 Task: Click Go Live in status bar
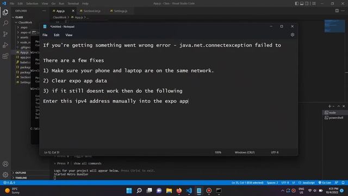coord(325,182)
